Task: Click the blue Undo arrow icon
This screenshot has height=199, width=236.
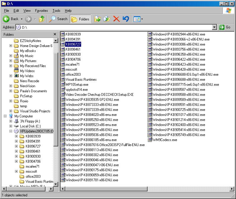Action: tap(126, 19)
